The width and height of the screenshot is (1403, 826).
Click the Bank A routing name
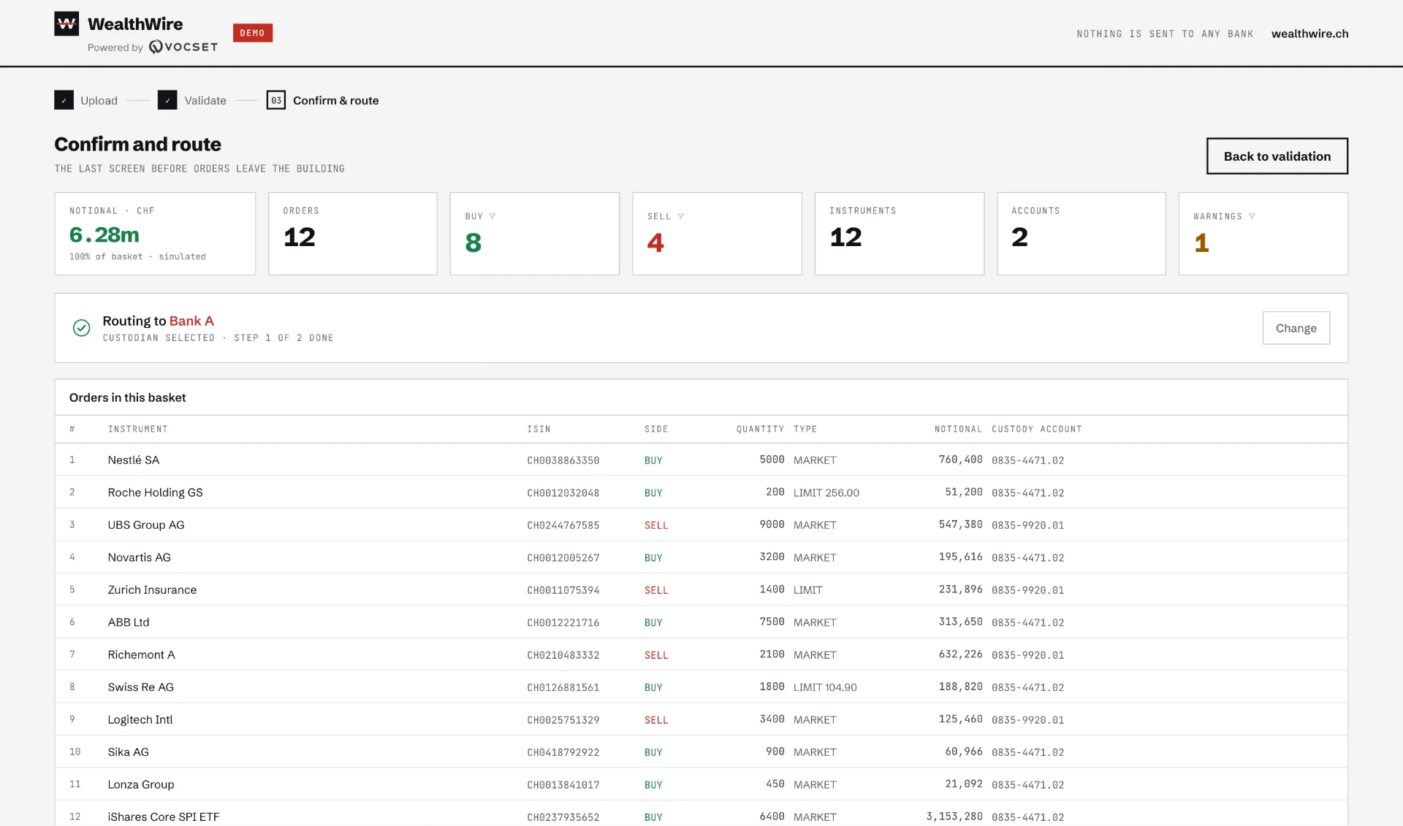(191, 321)
